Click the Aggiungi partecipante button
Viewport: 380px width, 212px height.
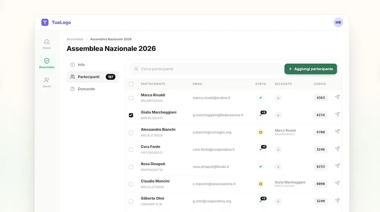310,69
